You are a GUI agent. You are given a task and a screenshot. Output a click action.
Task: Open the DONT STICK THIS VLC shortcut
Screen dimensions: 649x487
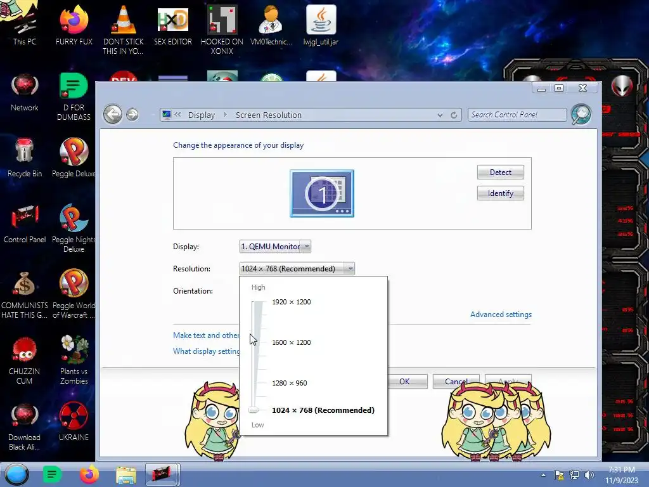[x=123, y=29]
